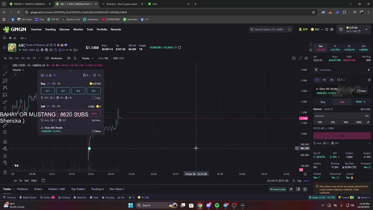This screenshot has height=210, width=373.
Task: Toggle magnet mode in drawing toolbar
Action: coord(5,142)
